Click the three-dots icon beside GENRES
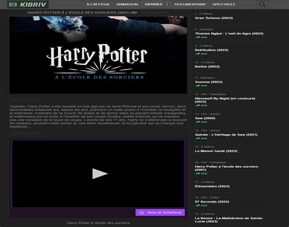 [167, 4]
